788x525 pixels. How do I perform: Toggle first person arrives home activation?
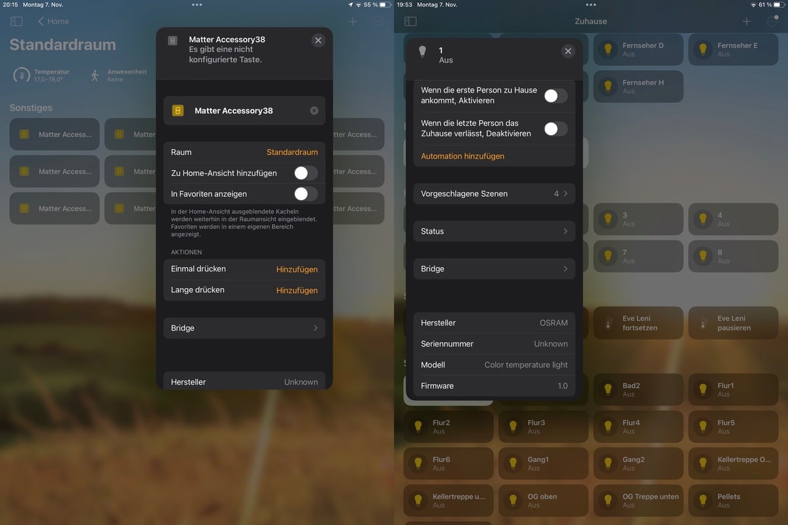tap(556, 96)
